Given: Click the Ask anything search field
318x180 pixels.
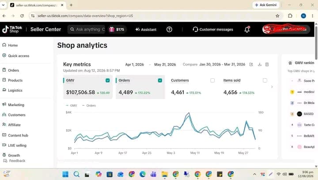Looking at the screenshot, I should [87, 30].
